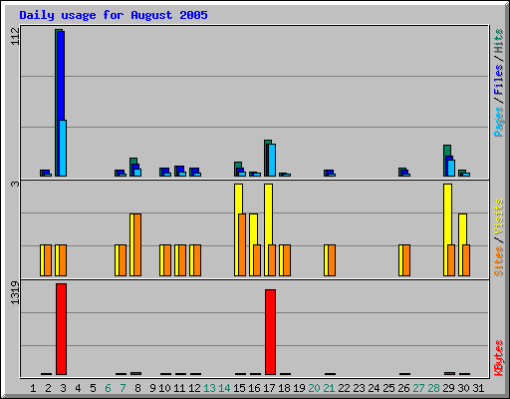The image size is (510, 399).
Task: Click the 'Hits' legend label
Action: [498, 41]
